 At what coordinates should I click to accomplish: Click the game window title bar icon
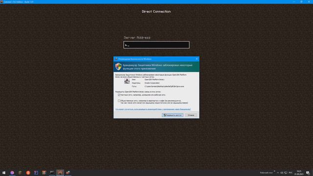[x=1, y=2]
